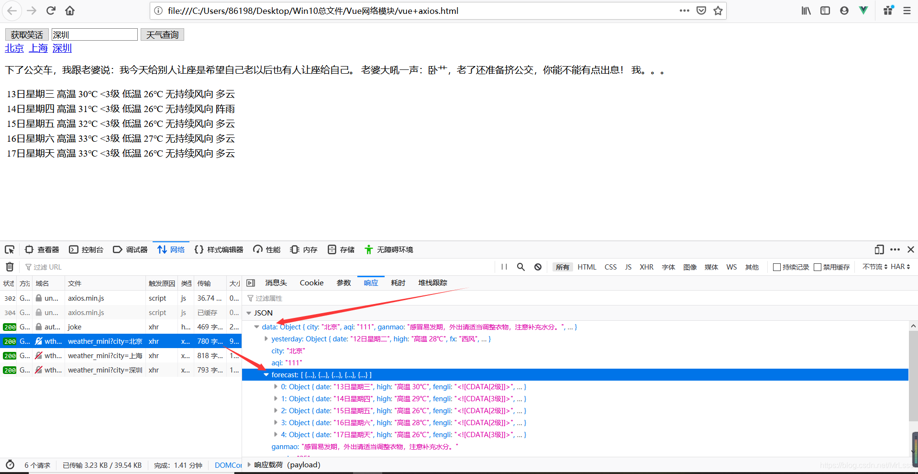Bookmark this page with star icon
The height and width of the screenshot is (474, 918).
tap(718, 11)
